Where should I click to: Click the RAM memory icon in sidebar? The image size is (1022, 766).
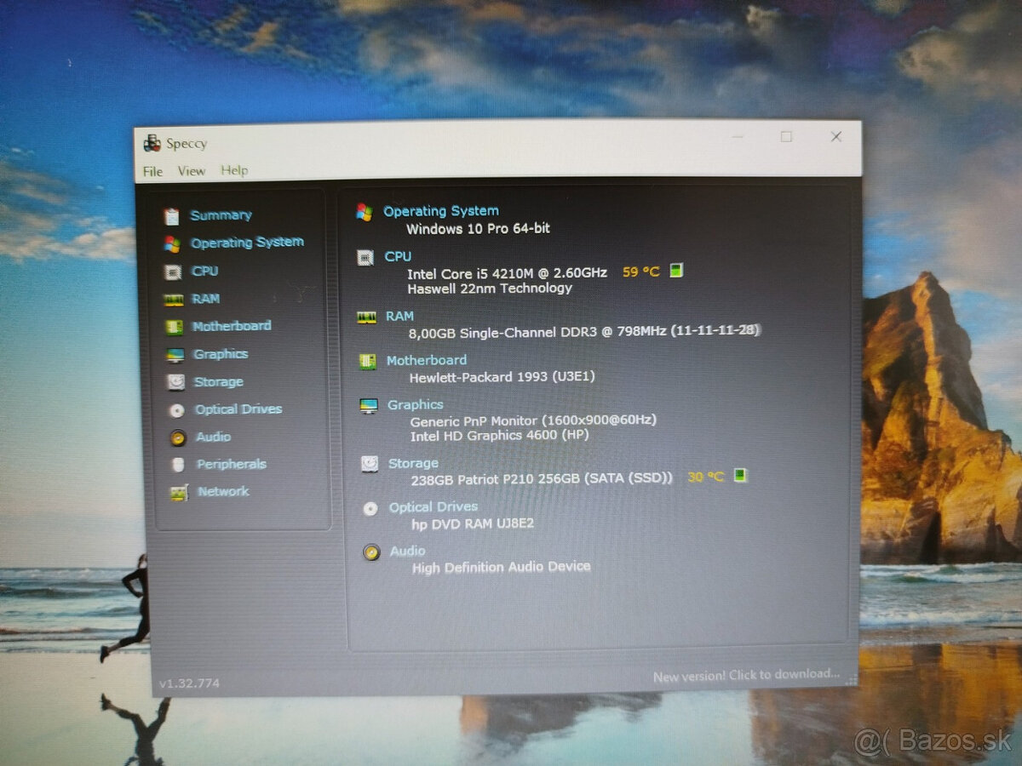[175, 299]
